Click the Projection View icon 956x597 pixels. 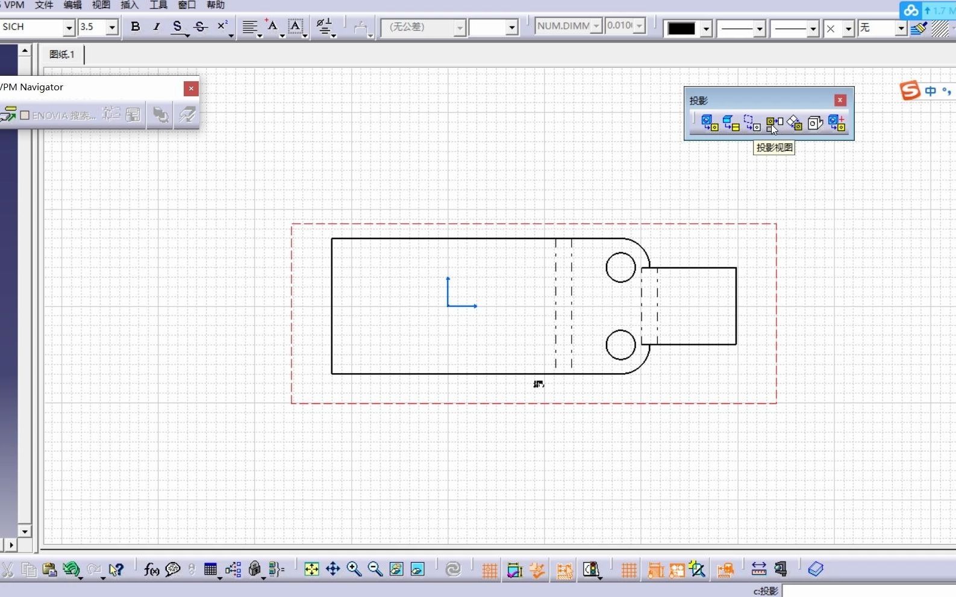tap(773, 123)
